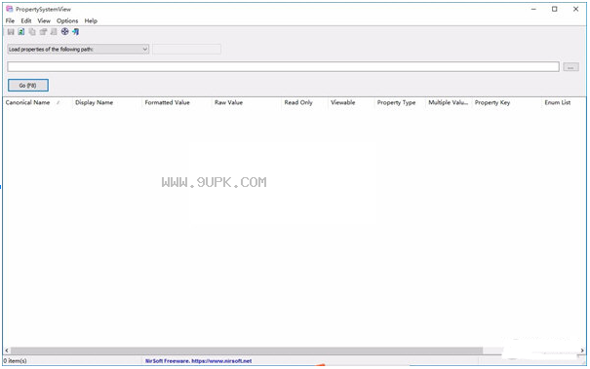
Task: Open the View menu
Action: pos(44,21)
